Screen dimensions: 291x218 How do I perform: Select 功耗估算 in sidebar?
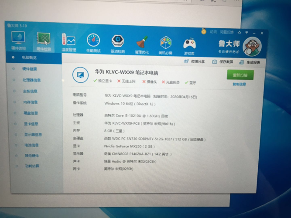click(32, 166)
